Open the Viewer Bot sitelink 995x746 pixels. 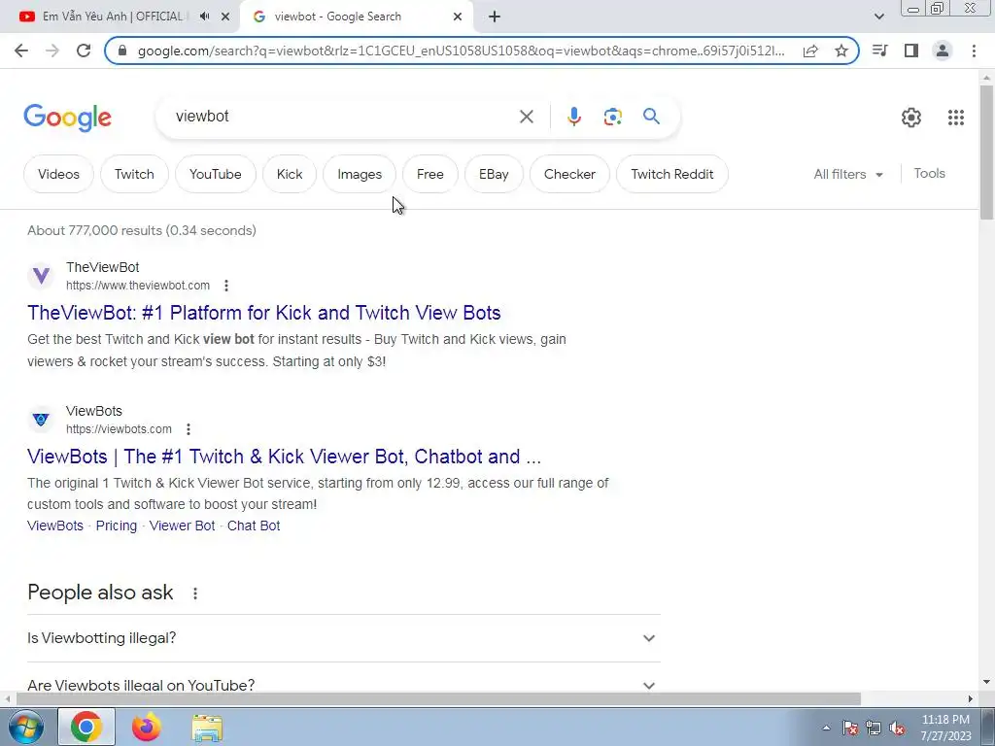click(x=182, y=526)
